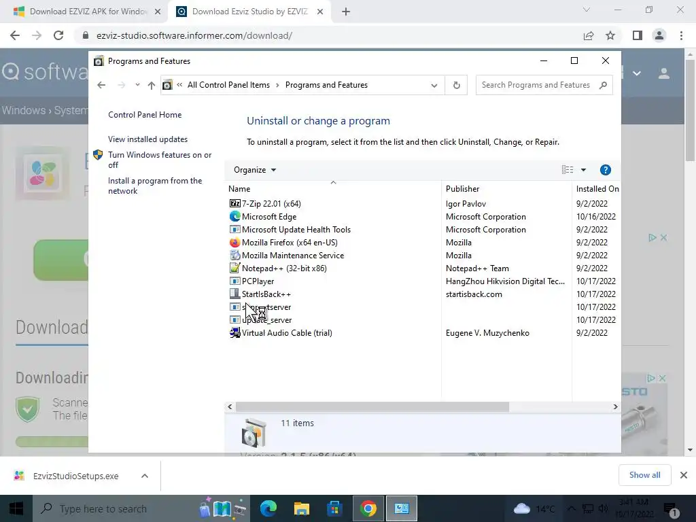Screen dimensions: 696x522
Task: Open help via the blue question mark
Action: [x=606, y=170]
